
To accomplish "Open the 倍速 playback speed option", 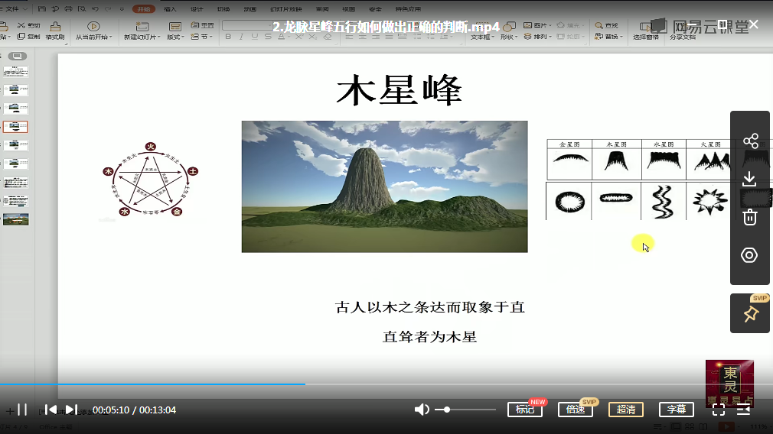I will point(576,410).
